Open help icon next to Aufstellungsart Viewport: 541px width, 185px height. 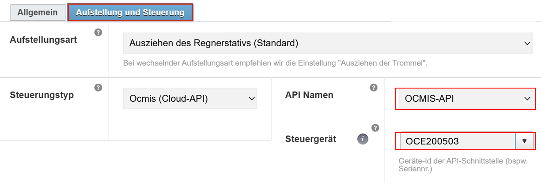pyautogui.click(x=98, y=33)
